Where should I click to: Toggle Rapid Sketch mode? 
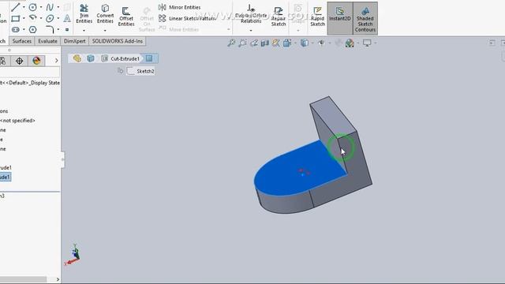(x=317, y=17)
